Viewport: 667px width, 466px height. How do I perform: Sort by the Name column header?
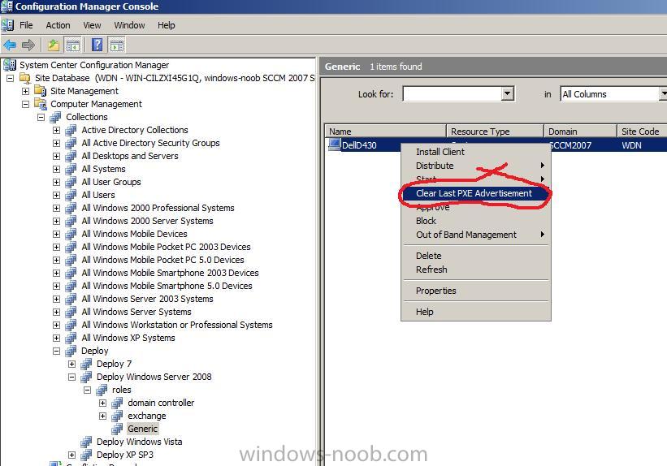tap(385, 131)
